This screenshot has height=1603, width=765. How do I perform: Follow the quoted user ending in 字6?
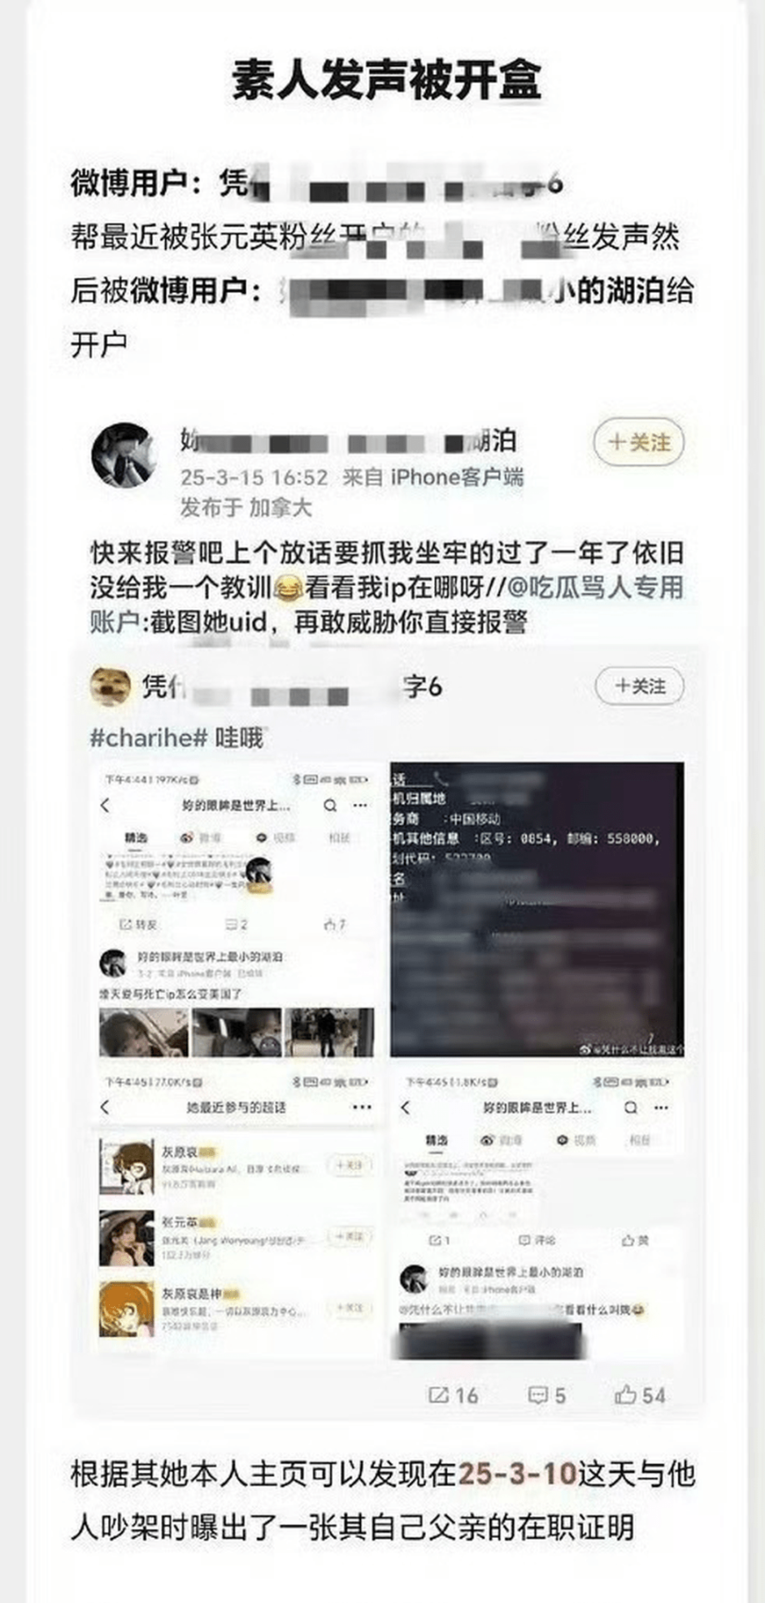(x=639, y=686)
